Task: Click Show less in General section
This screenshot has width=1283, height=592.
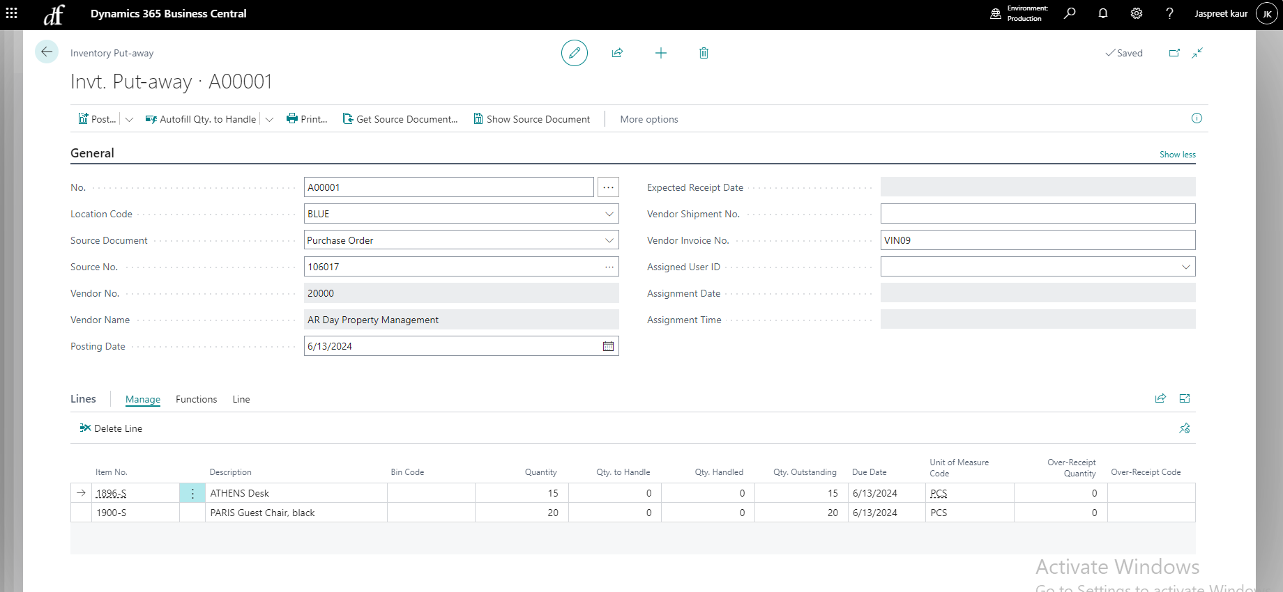Action: pyautogui.click(x=1177, y=155)
